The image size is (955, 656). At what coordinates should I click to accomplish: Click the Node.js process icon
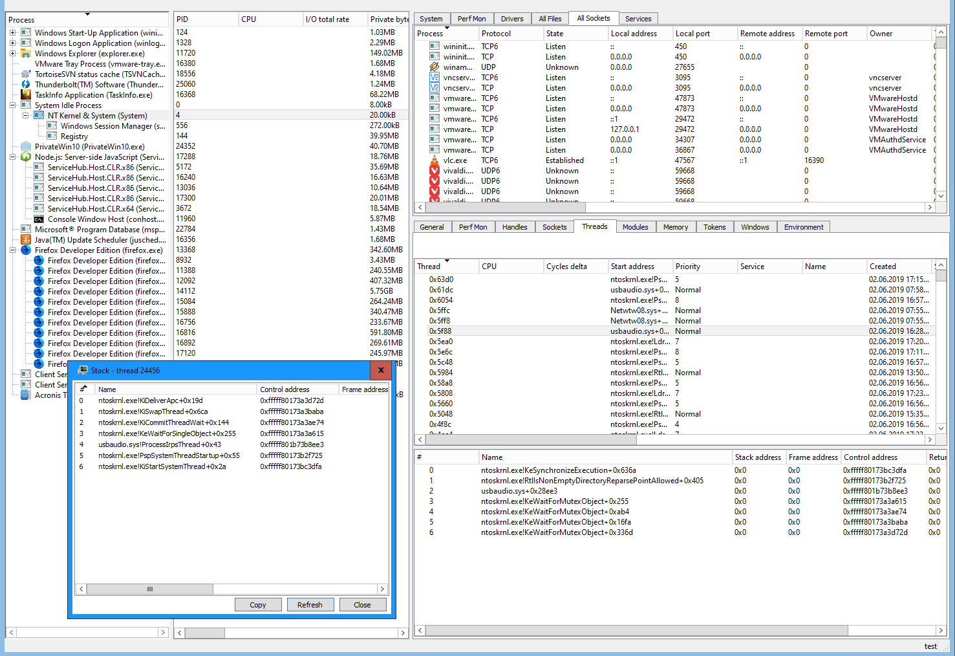(x=26, y=157)
